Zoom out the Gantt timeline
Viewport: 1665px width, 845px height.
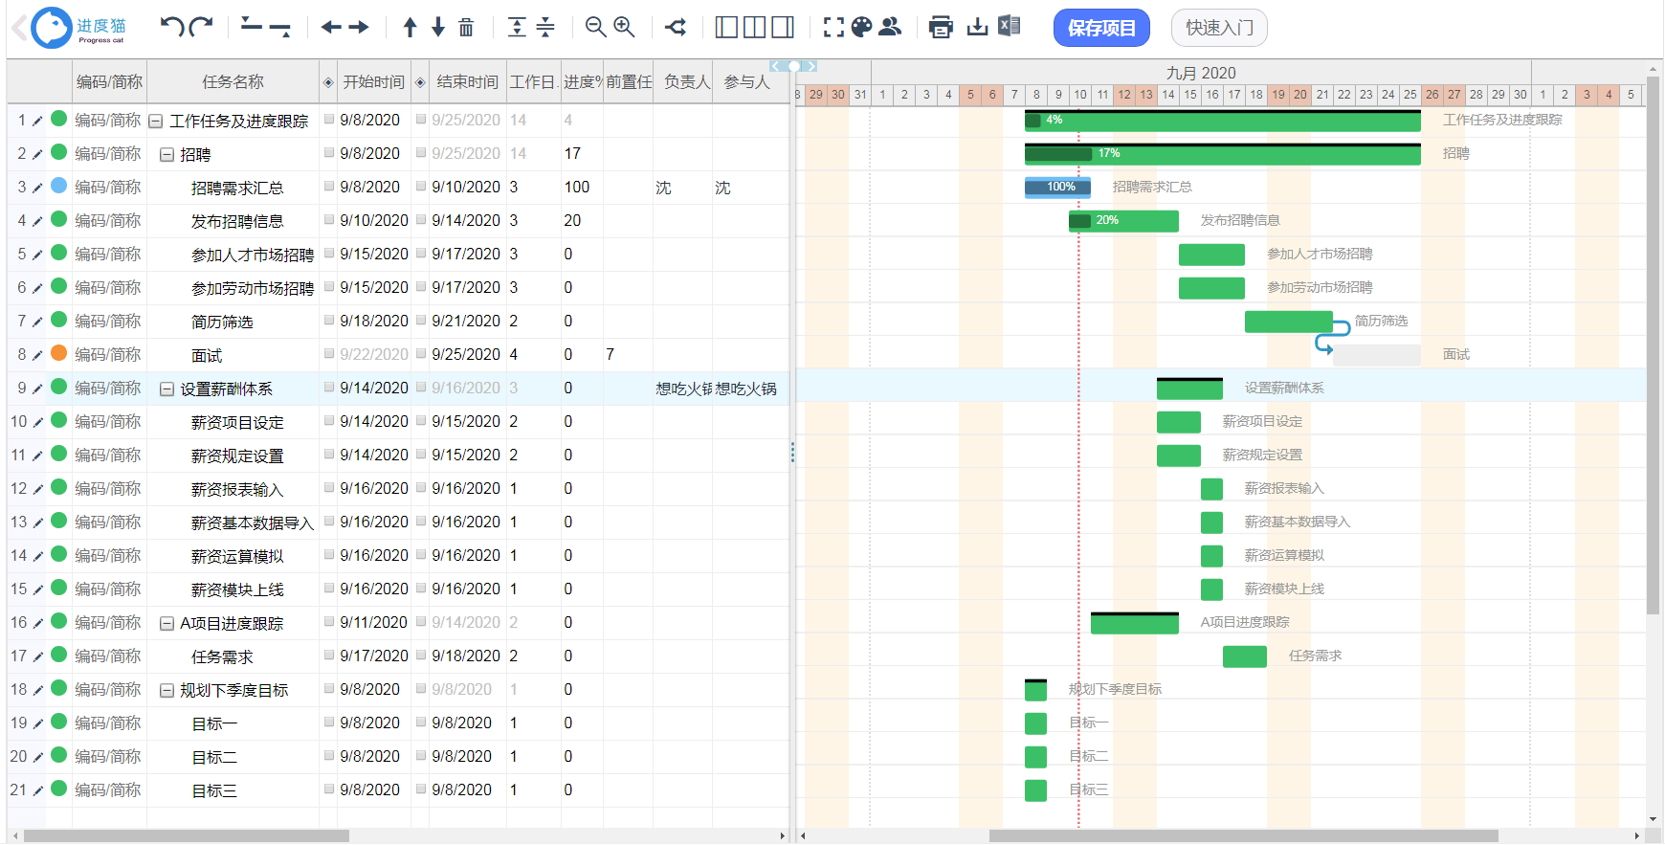click(x=595, y=27)
